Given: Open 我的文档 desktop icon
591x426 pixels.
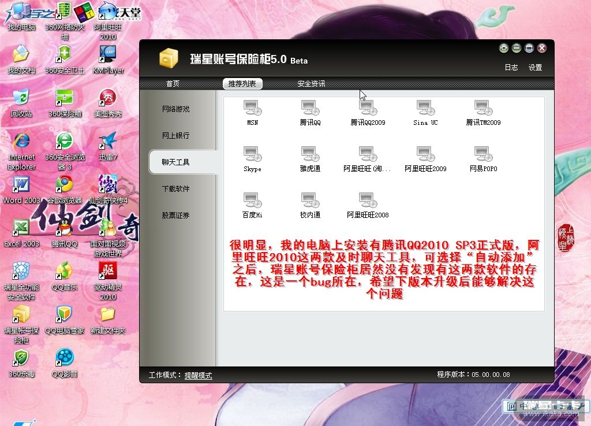Looking at the screenshot, I should [21, 60].
